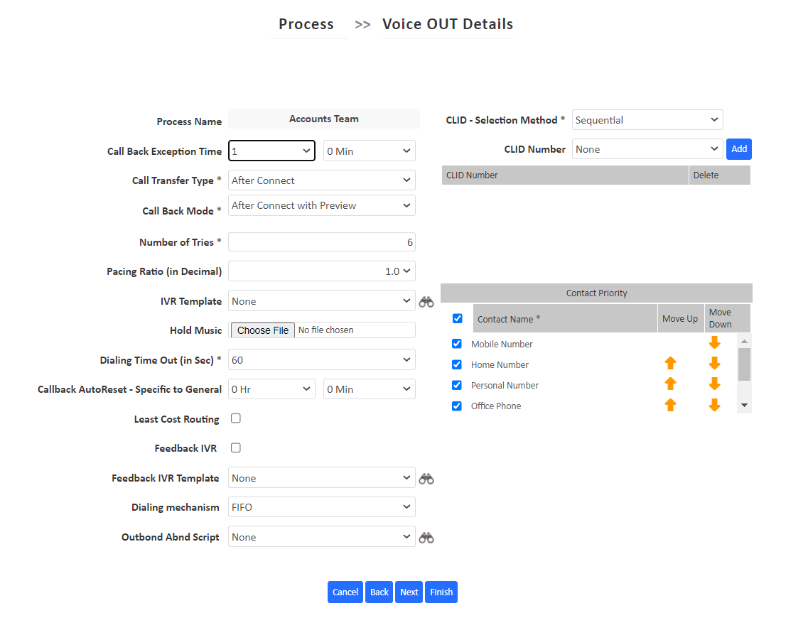Viewport: 808px width, 618px height.
Task: Move Mobile Number down in contact priority
Action: [x=714, y=343]
